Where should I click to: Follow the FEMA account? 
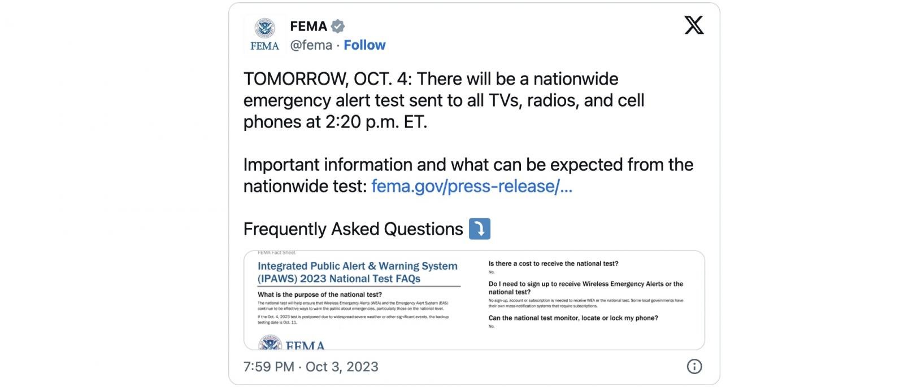(364, 45)
